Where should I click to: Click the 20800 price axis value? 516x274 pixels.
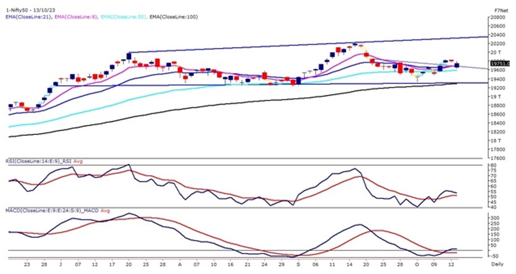pyautogui.click(x=498, y=17)
